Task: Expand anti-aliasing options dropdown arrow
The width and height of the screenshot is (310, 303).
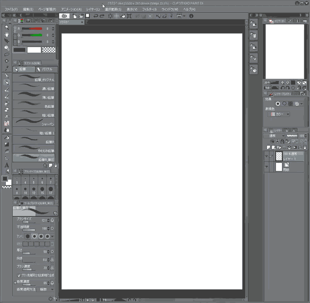Action: 52,236
